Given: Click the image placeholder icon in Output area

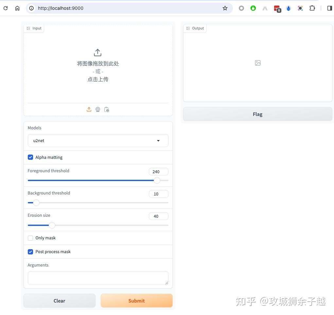Looking at the screenshot, I should pos(257,63).
